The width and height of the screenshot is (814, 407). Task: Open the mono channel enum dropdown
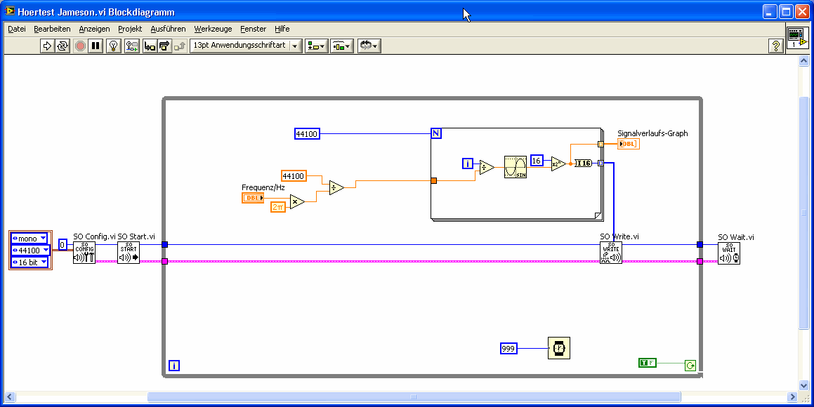pos(29,239)
